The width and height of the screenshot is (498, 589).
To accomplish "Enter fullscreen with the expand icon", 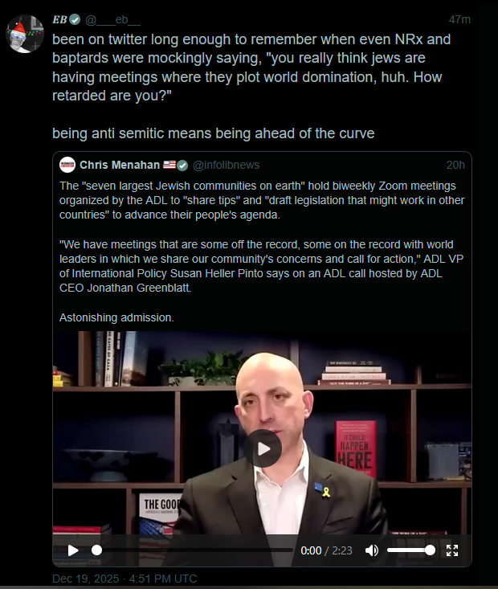I will point(452,550).
